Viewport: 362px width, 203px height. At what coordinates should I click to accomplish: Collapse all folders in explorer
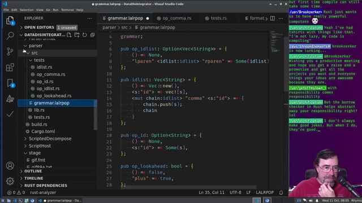tap(92, 35)
